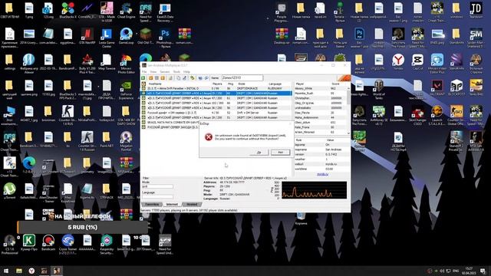
Task: Open the View menu in SA-MP
Action: [x=153, y=71]
